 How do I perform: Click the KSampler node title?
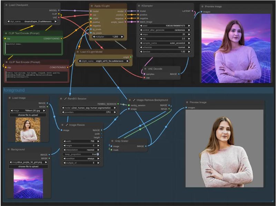(147, 6)
